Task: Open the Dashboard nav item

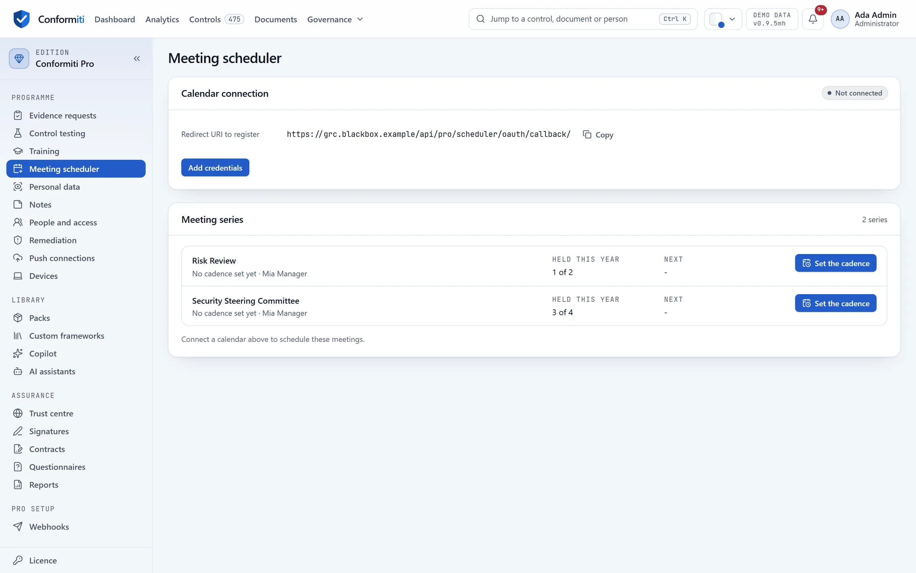Action: tap(114, 19)
